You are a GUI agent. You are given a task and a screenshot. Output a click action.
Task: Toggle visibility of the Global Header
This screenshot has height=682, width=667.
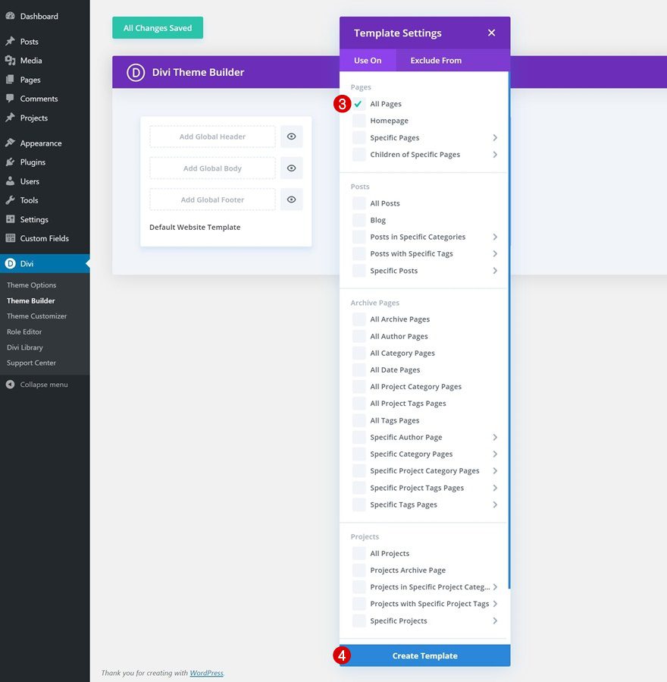pos(291,136)
